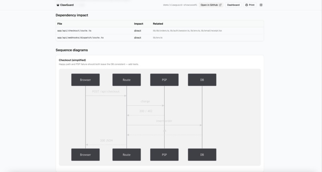Click the Open in GitHub button
This screenshot has height=172, width=322.
click(x=211, y=5)
